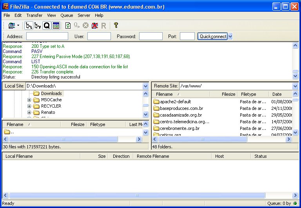The height and width of the screenshot is (208, 301).
Task: Click the green connection status indicator
Action: tap(295, 203)
